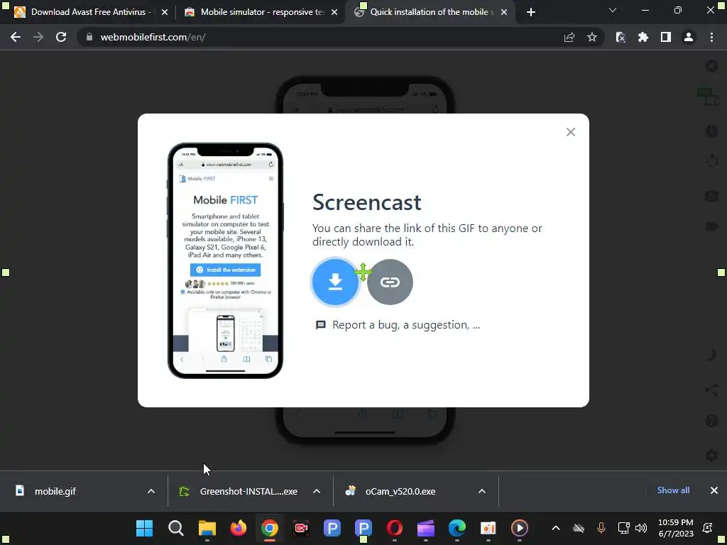Toggle Chrome side panel
The image size is (727, 545).
pyautogui.click(x=666, y=37)
